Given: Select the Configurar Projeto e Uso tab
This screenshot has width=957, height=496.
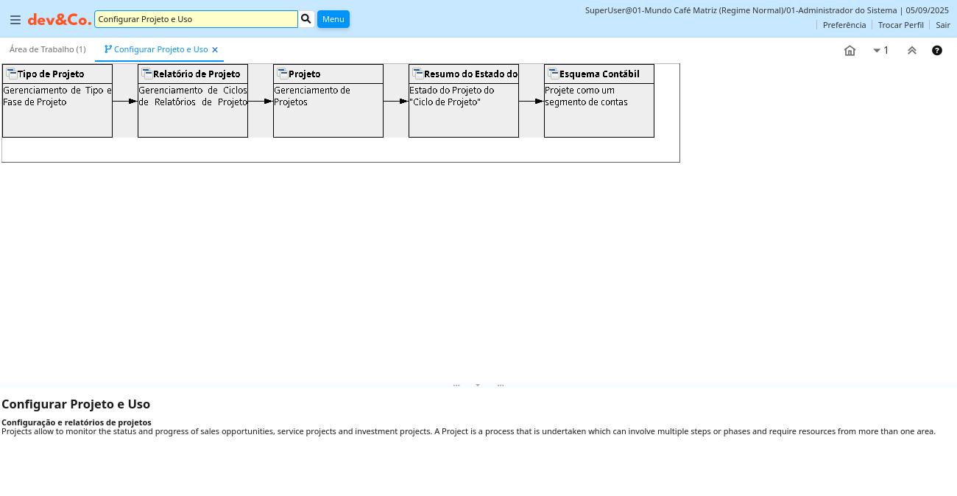Looking at the screenshot, I should pyautogui.click(x=161, y=49).
